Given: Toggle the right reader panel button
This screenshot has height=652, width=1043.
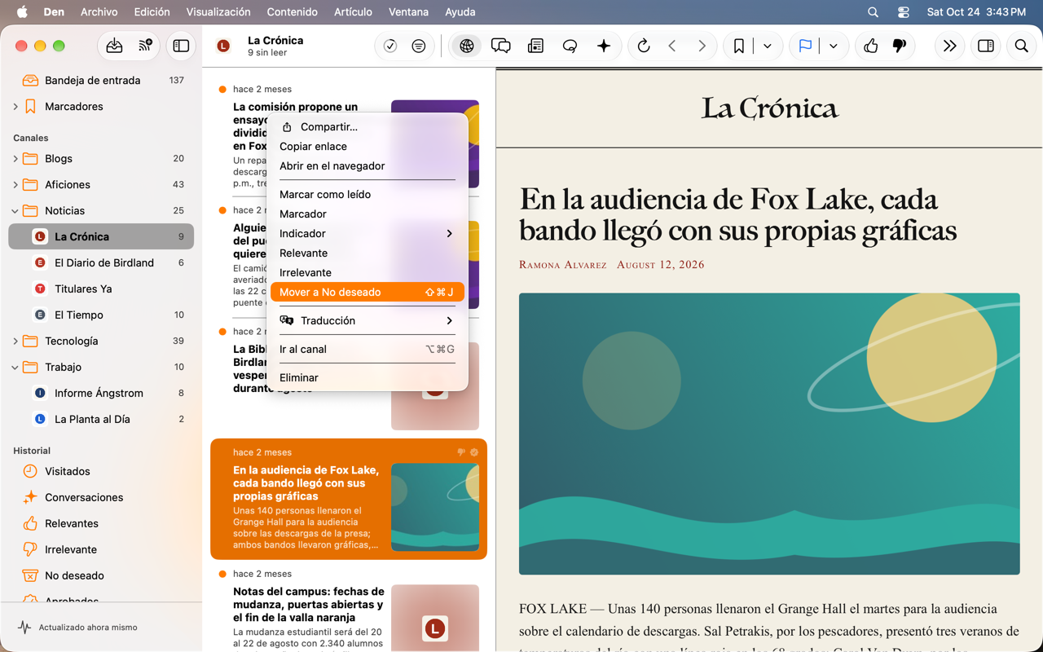Looking at the screenshot, I should (986, 46).
